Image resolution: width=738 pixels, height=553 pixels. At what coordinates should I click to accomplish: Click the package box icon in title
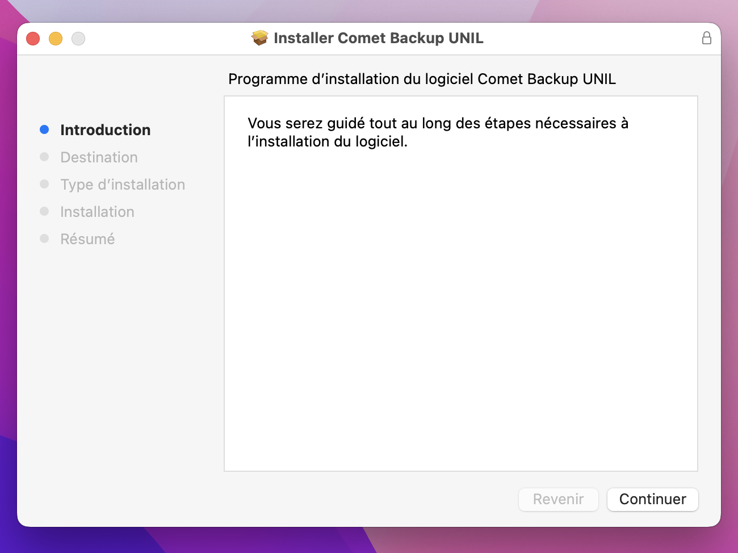click(x=259, y=38)
